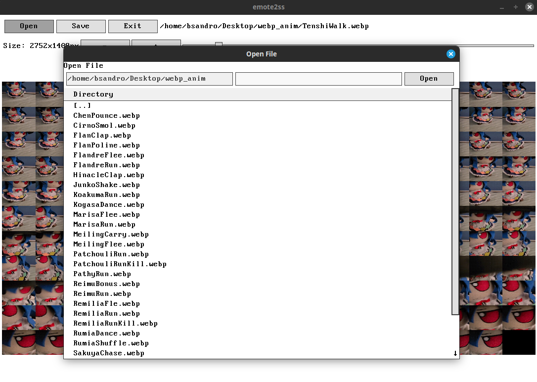Click the Directory column header
The image size is (537, 382).
pyautogui.click(x=93, y=94)
